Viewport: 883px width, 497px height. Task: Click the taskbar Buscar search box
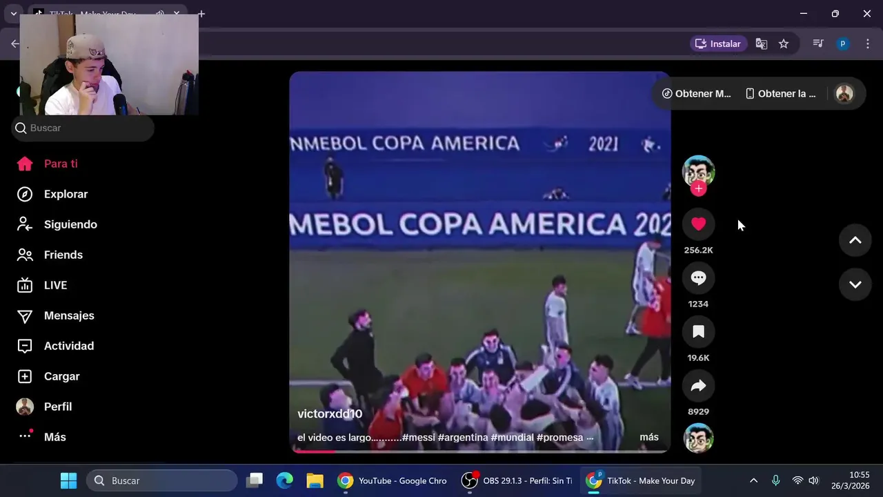pos(162,480)
